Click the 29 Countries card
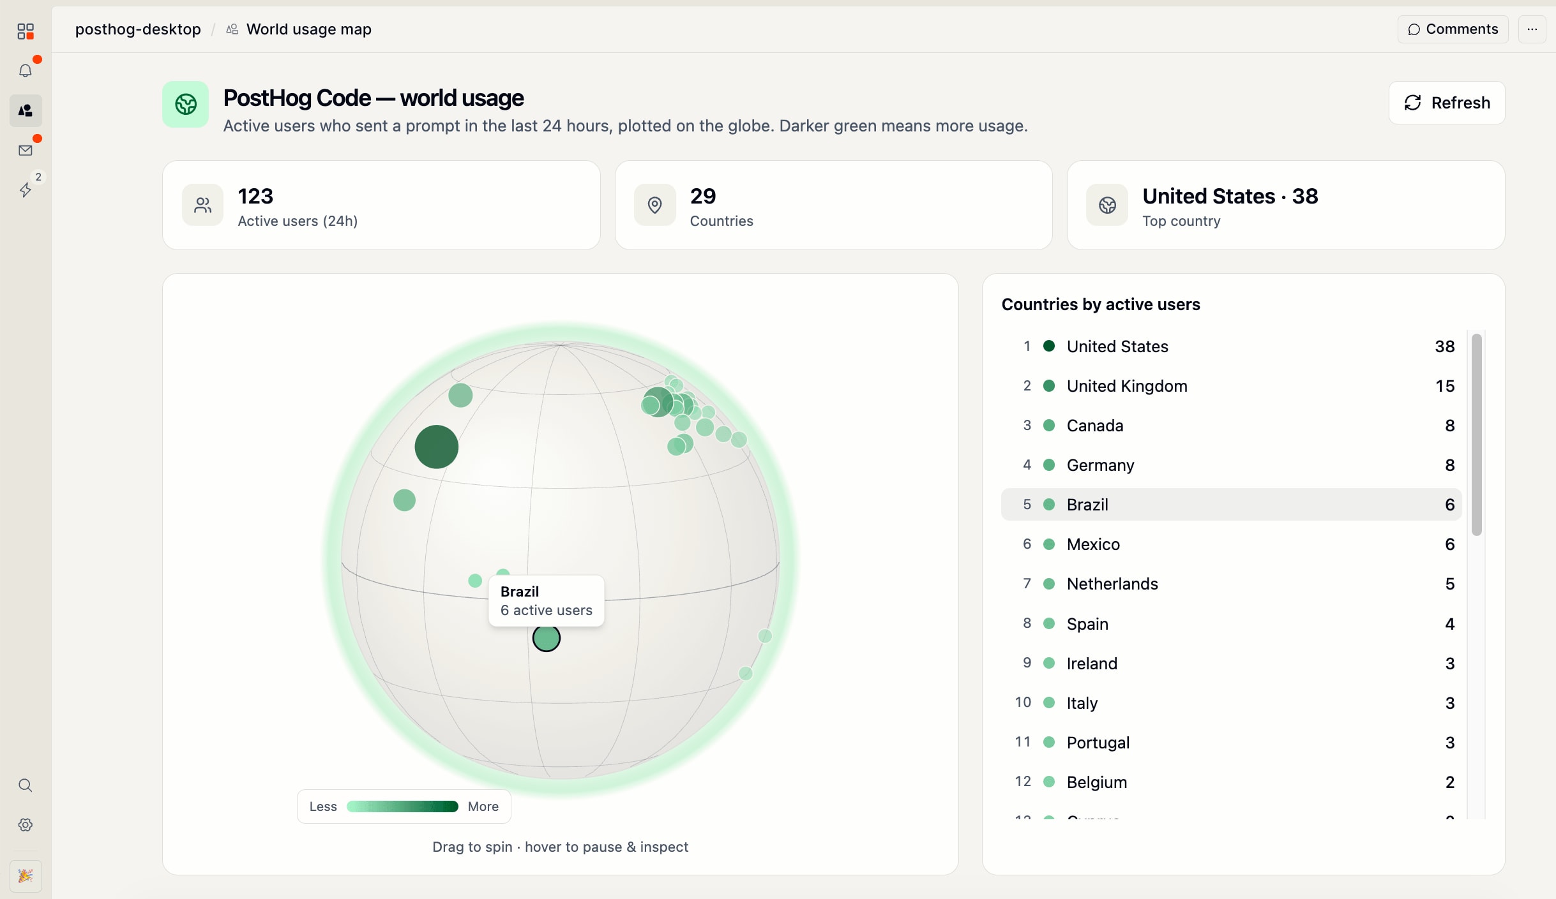1556x899 pixels. pos(833,205)
